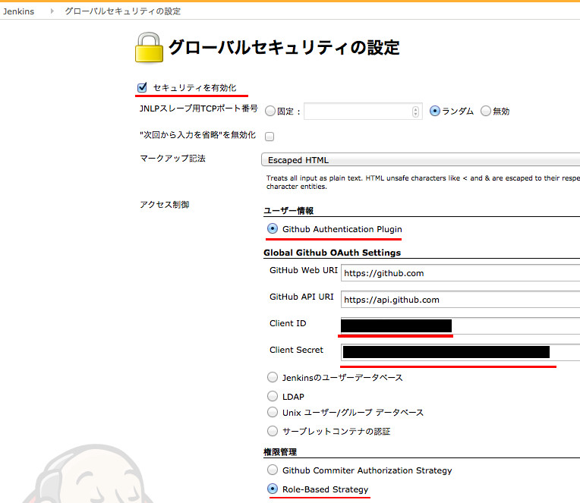Screen dimensions: 580x503
Task: Open the Jenkins breadcrumb link
Action: click(18, 11)
